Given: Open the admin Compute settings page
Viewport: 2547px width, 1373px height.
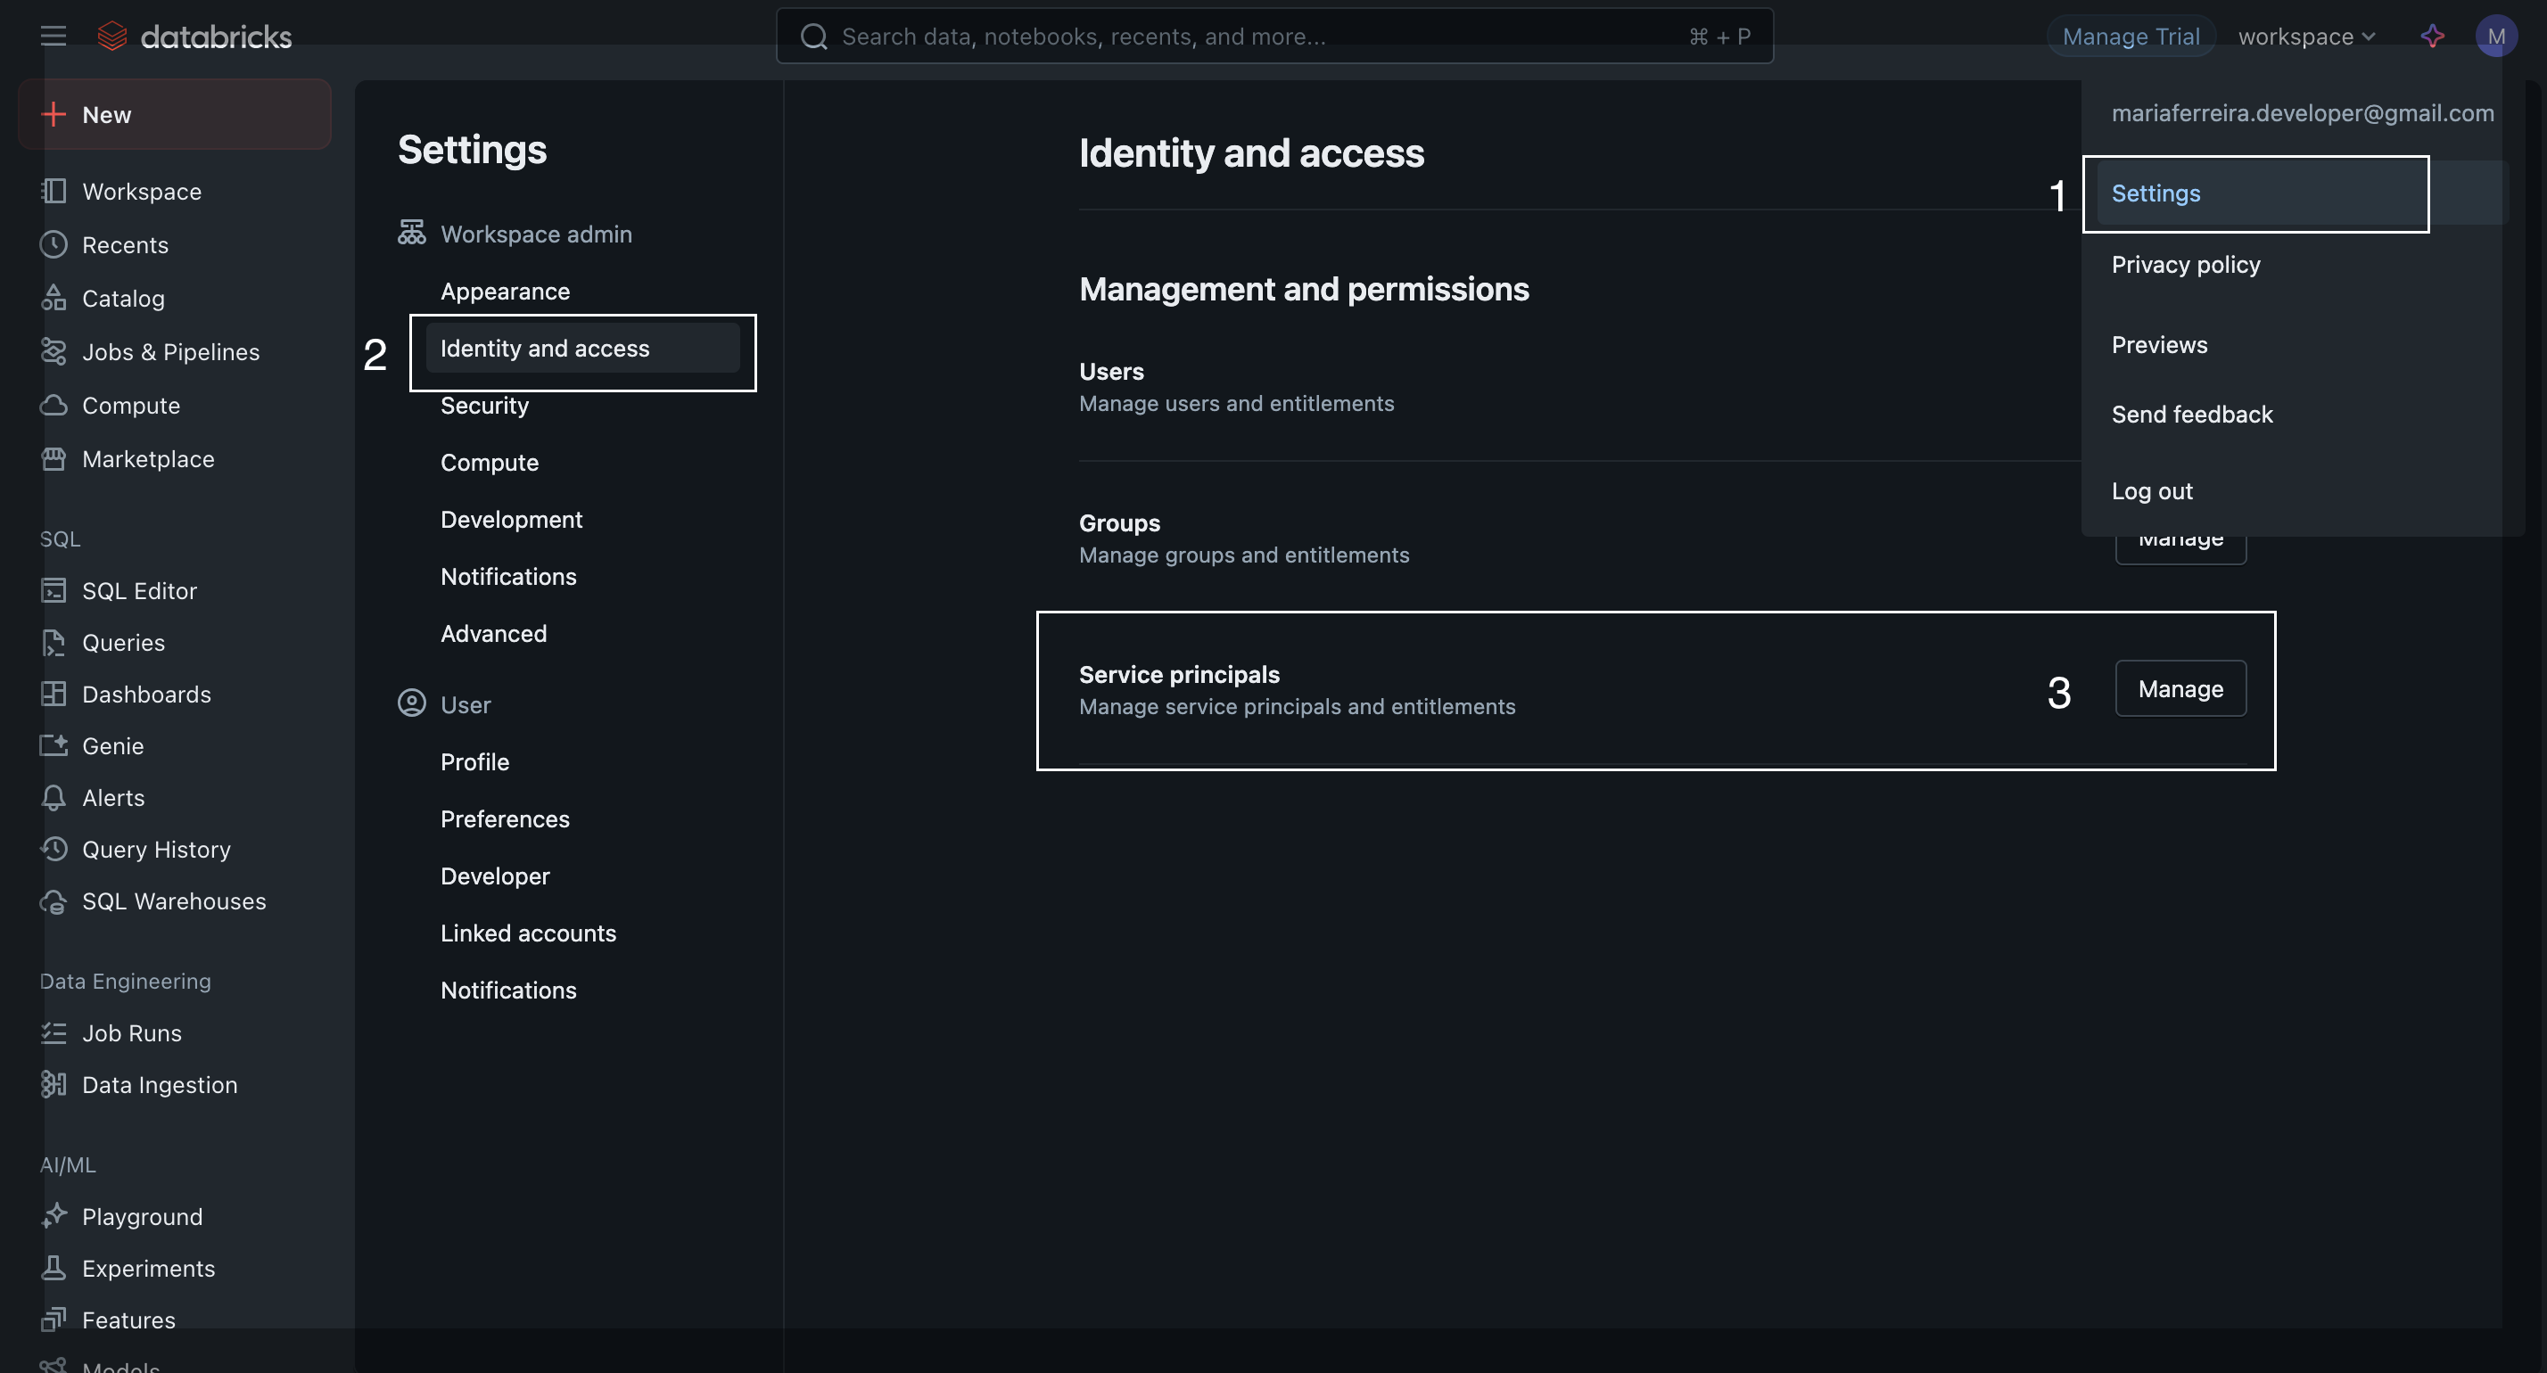Looking at the screenshot, I should pos(490,463).
